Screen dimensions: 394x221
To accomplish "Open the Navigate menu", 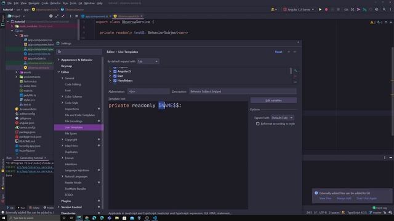I will [34, 3].
